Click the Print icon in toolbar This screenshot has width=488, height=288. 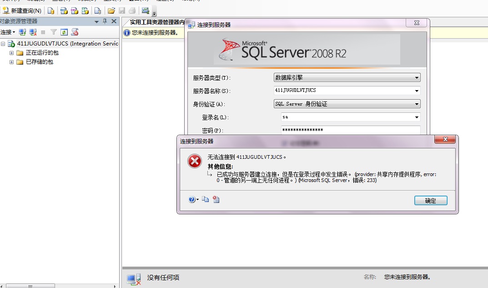click(x=132, y=10)
